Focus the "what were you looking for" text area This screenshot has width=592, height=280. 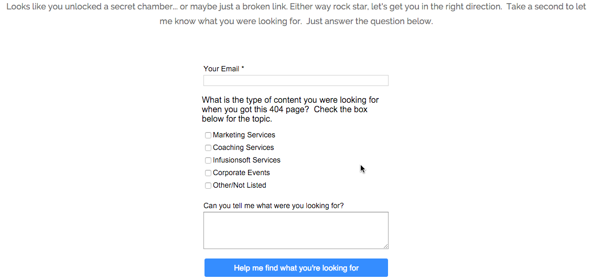pos(296,230)
